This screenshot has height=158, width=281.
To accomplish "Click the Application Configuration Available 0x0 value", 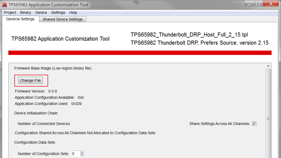I will coord(81,97).
